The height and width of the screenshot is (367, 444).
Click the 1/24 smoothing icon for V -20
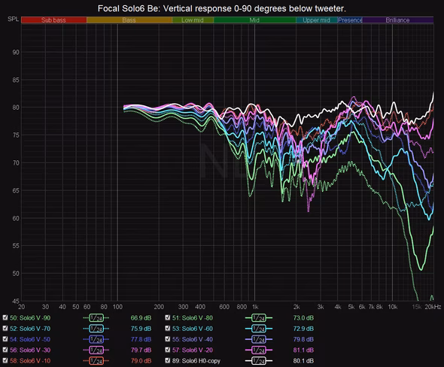(259, 350)
